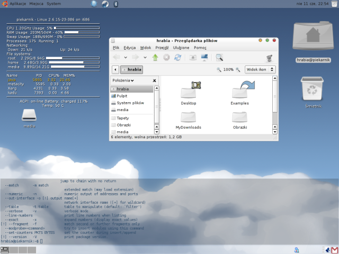Image resolution: width=339 pixels, height=254 pixels.
Task: Open the MyDownloads folder
Action: coord(189,121)
